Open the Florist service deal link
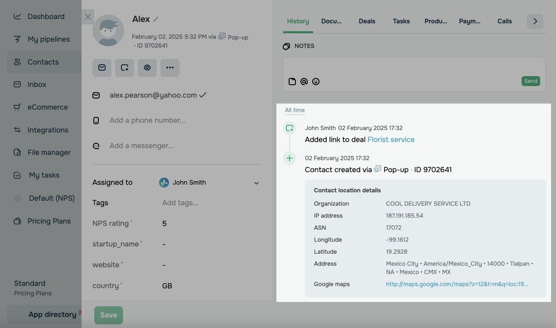The height and width of the screenshot is (328, 556). pyautogui.click(x=391, y=140)
